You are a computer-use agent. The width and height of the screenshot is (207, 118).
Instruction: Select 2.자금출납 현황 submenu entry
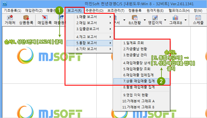(141, 49)
